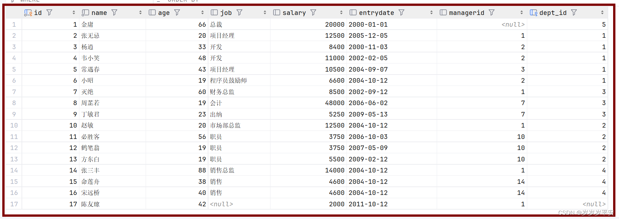Open filter for the age column
Screen dimensions: 619x219
click(x=177, y=13)
